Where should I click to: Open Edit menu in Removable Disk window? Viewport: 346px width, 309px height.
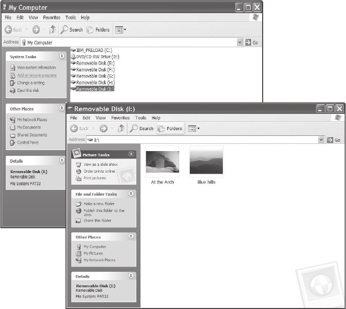click(x=87, y=118)
